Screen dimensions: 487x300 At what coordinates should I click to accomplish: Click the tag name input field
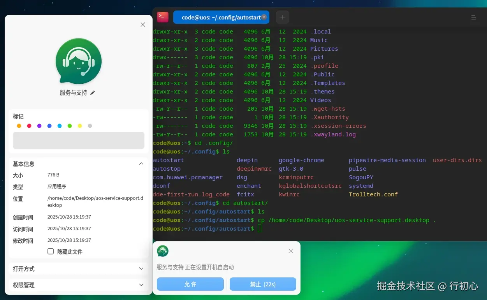tap(78, 141)
